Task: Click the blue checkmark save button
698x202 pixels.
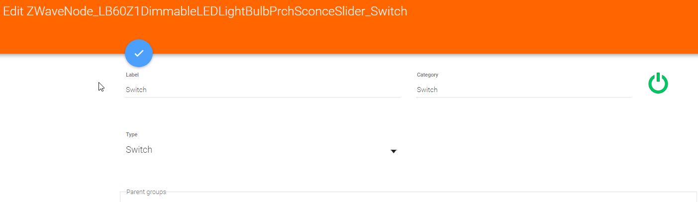Action: pos(139,53)
